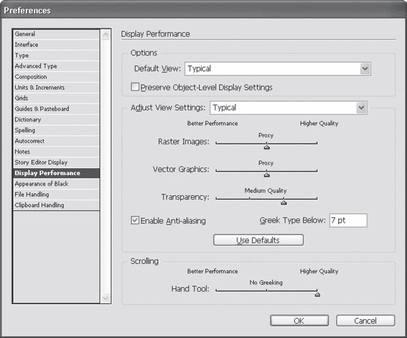Click the Vector Graphics slider handle
This screenshot has height=338, width=407.
pyautogui.click(x=267, y=174)
